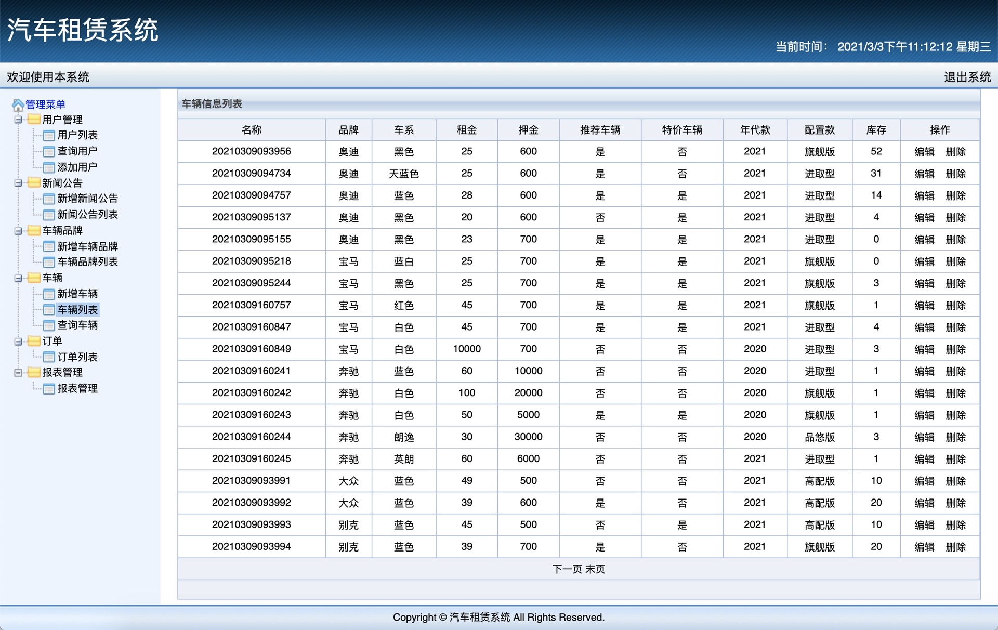Open the 查询车辆 menu item
The image size is (998, 630).
pyautogui.click(x=77, y=325)
